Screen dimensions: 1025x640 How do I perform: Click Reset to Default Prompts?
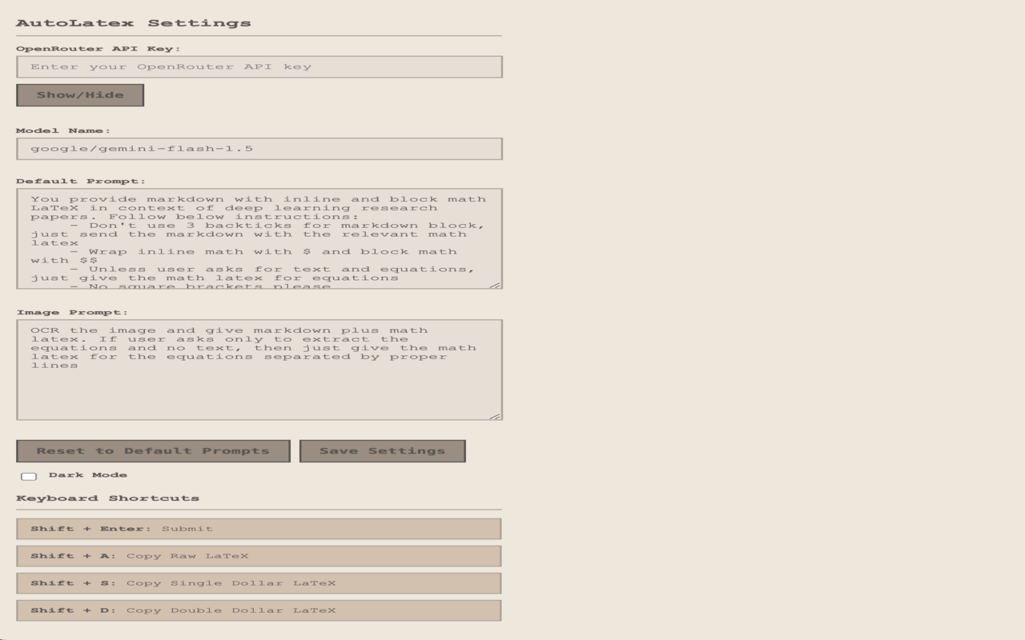pyautogui.click(x=153, y=450)
